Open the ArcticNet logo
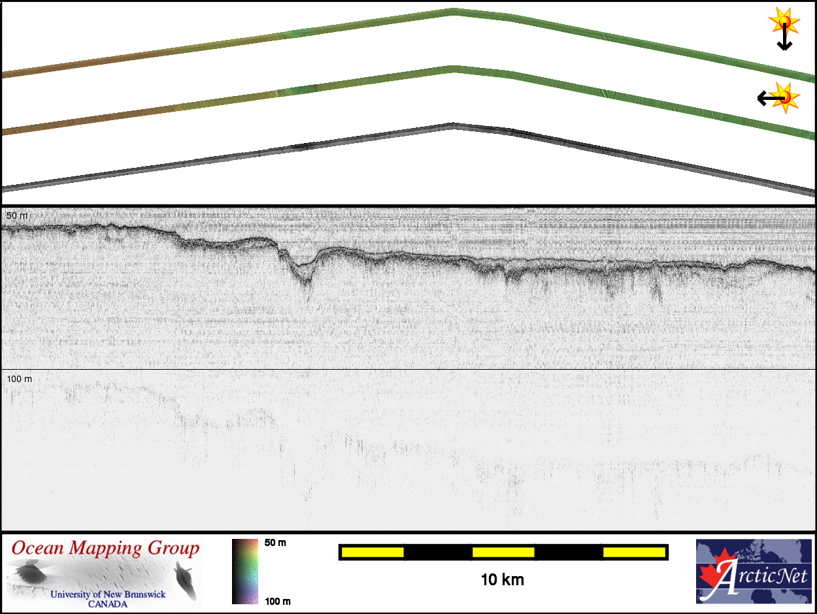This screenshot has width=817, height=614. tap(754, 572)
